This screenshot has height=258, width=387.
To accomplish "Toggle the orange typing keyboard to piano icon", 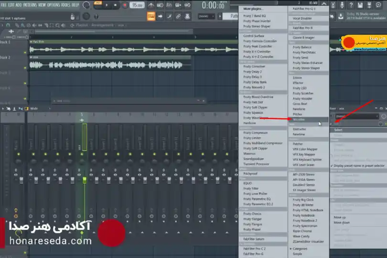I will tap(151, 17).
